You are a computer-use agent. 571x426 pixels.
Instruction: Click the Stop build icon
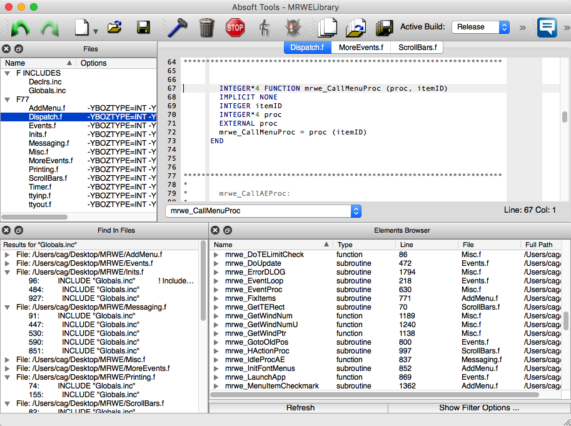click(x=235, y=27)
